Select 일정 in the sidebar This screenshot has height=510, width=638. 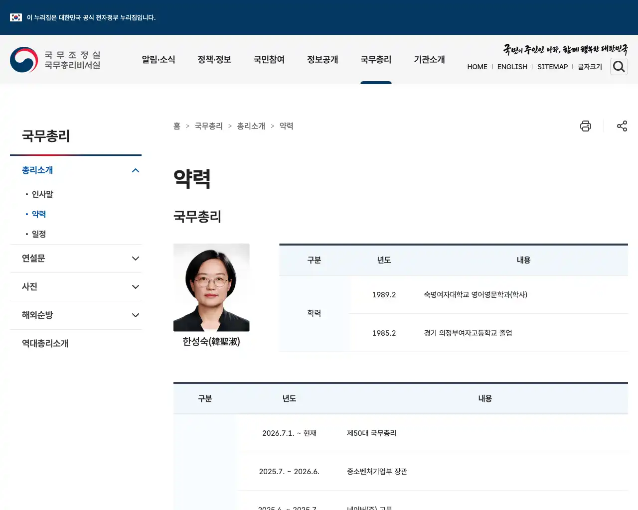[x=39, y=234]
